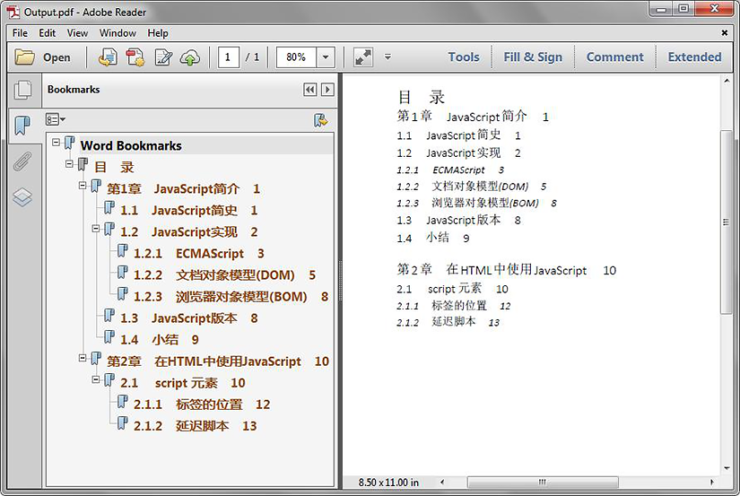Click the Open text button

57,57
